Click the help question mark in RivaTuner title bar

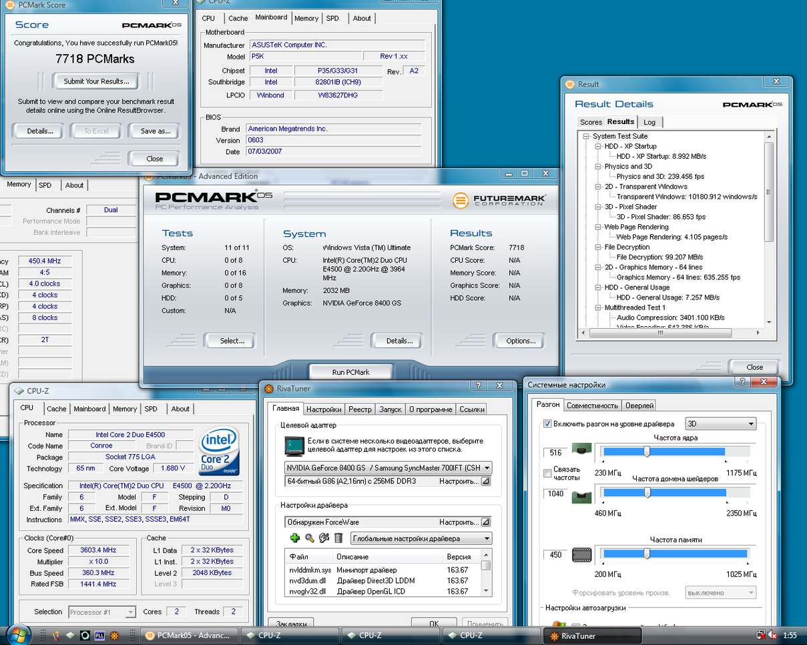click(478, 386)
